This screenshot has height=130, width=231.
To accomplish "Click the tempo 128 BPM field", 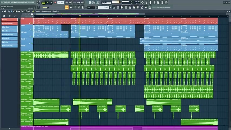I will [x=60, y=3].
